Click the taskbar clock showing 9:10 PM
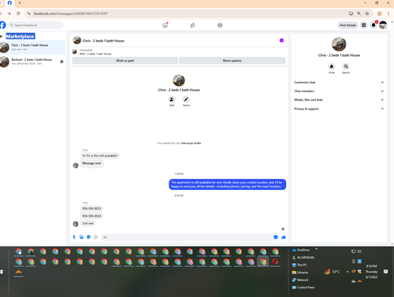This screenshot has height=297, width=394. point(371,272)
